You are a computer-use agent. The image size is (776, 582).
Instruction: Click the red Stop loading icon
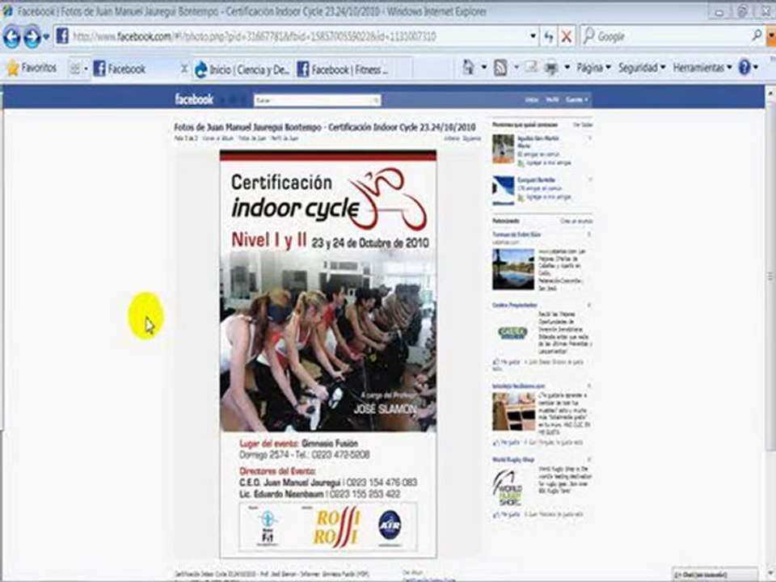point(566,36)
